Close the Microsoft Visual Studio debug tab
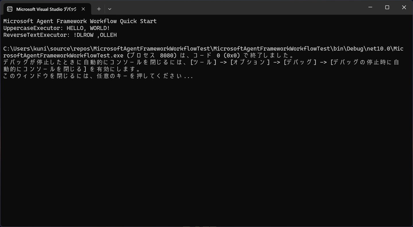The image size is (413, 227). (83, 9)
